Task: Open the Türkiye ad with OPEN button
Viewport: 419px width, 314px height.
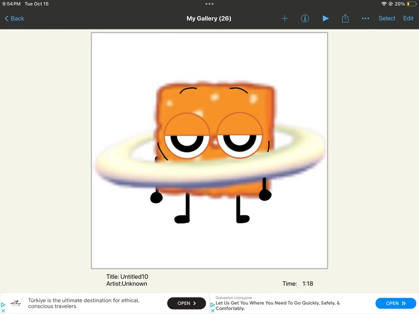Action: pos(186,303)
